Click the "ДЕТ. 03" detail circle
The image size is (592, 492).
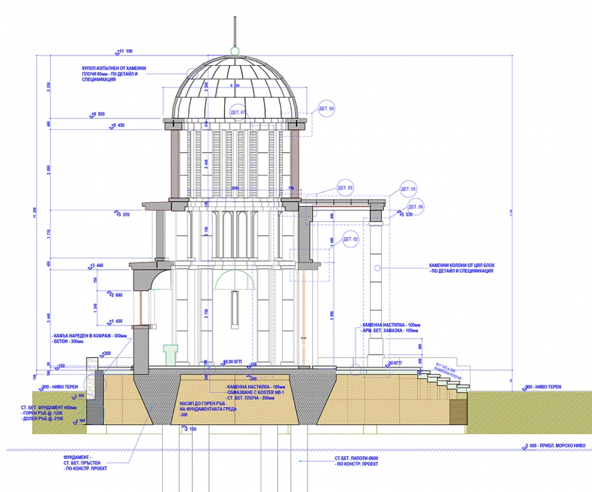click(x=345, y=188)
